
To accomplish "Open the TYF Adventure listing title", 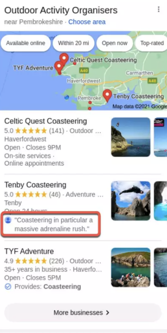I will pos(29,252).
